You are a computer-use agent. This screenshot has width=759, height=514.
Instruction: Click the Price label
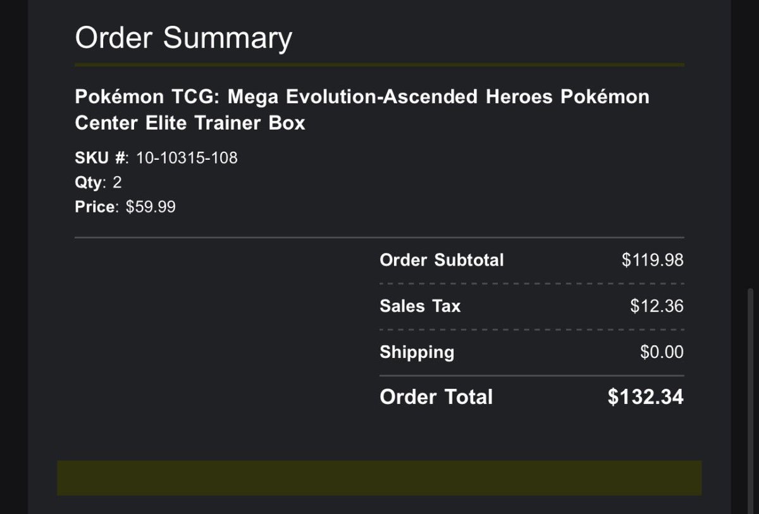pyautogui.click(x=96, y=207)
